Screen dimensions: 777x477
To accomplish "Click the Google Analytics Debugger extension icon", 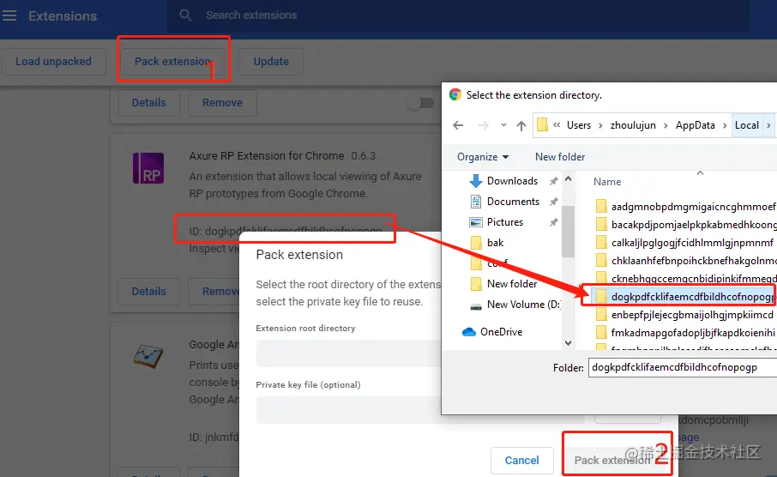I will click(x=148, y=356).
